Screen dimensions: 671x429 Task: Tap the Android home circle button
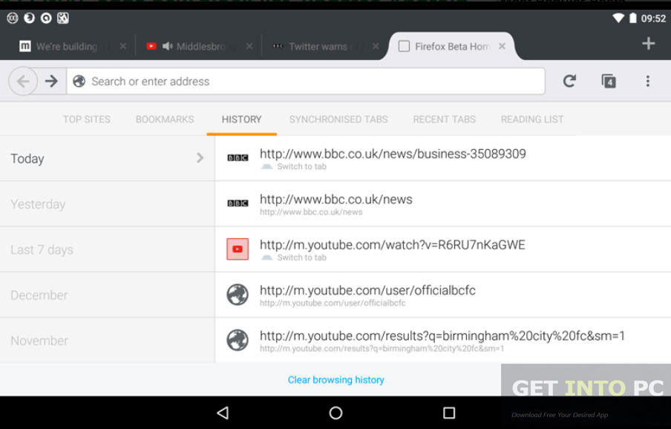tap(335, 413)
